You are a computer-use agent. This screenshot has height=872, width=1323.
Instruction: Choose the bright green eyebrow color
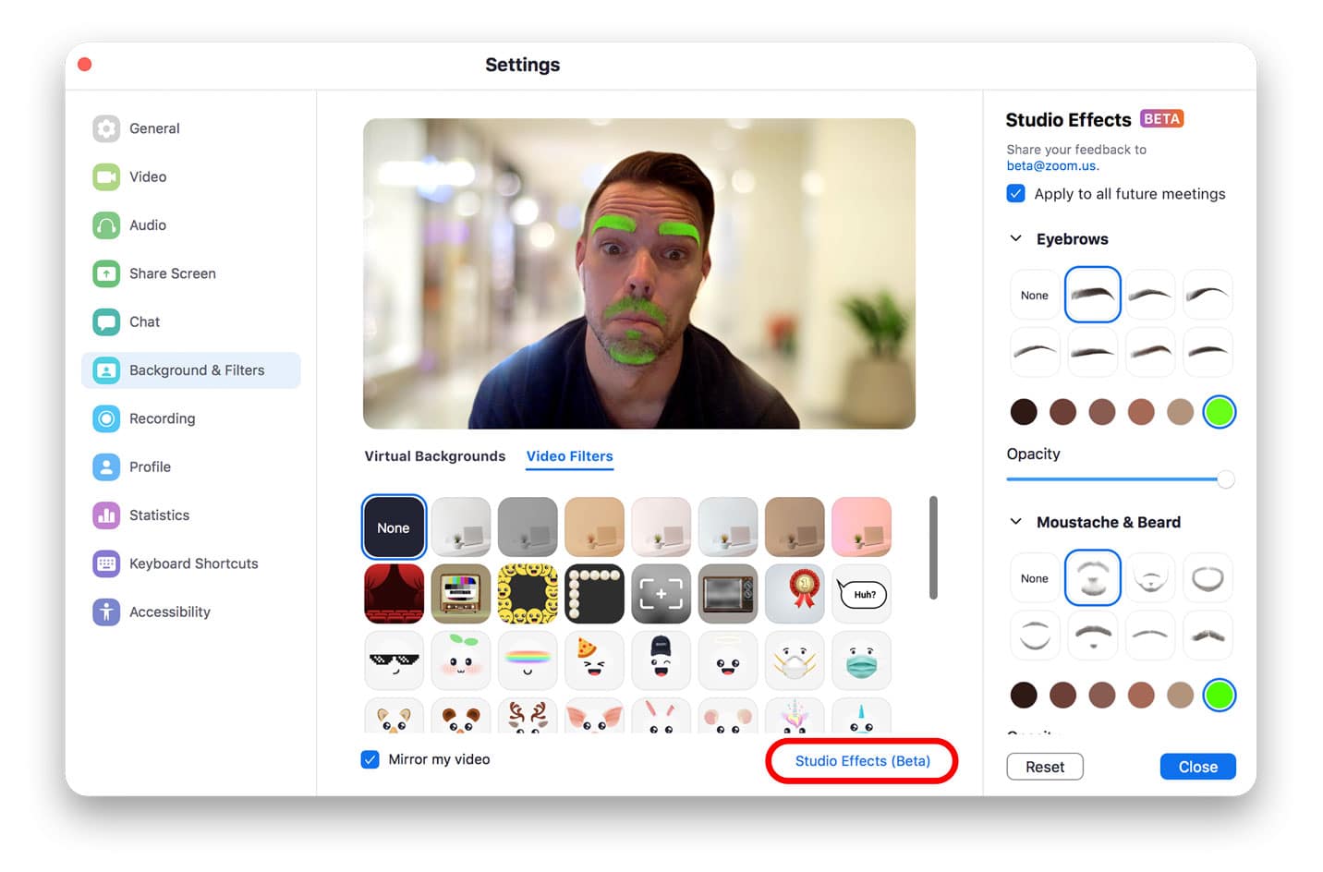tap(1220, 412)
